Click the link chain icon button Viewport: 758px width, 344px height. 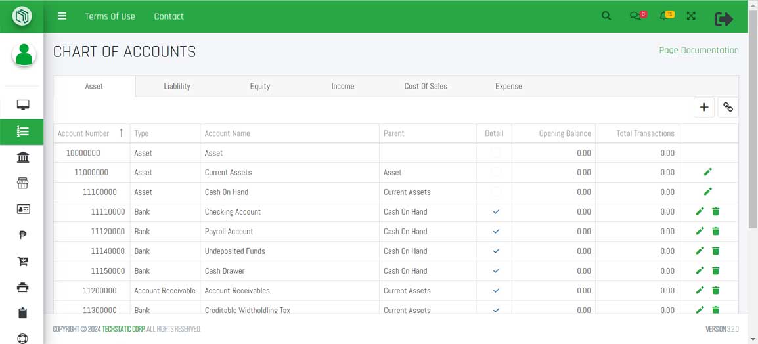coord(728,107)
